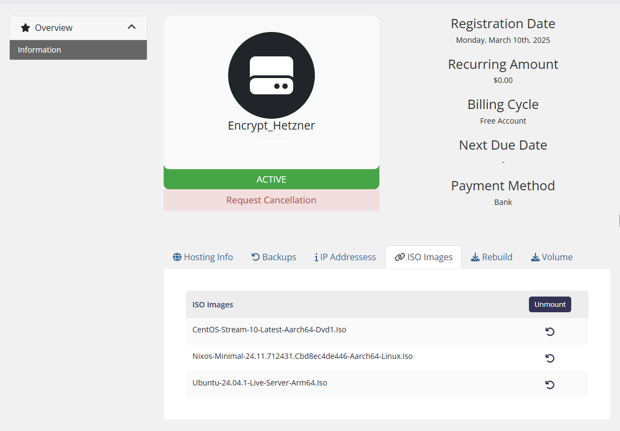Screen dimensions: 620x431
Task: Select the Nixos-Minimal-24.11.712431 ISO row text
Action: [302, 356]
